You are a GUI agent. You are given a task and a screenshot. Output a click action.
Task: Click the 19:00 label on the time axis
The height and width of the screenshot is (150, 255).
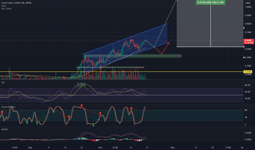click(228, 148)
